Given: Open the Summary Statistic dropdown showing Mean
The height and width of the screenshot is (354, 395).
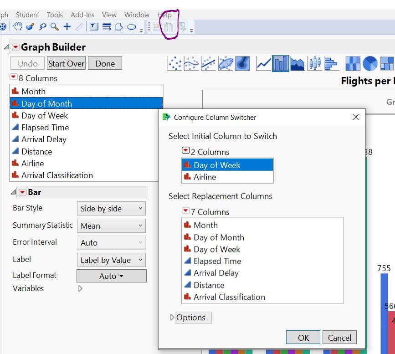Looking at the screenshot, I should point(111,226).
